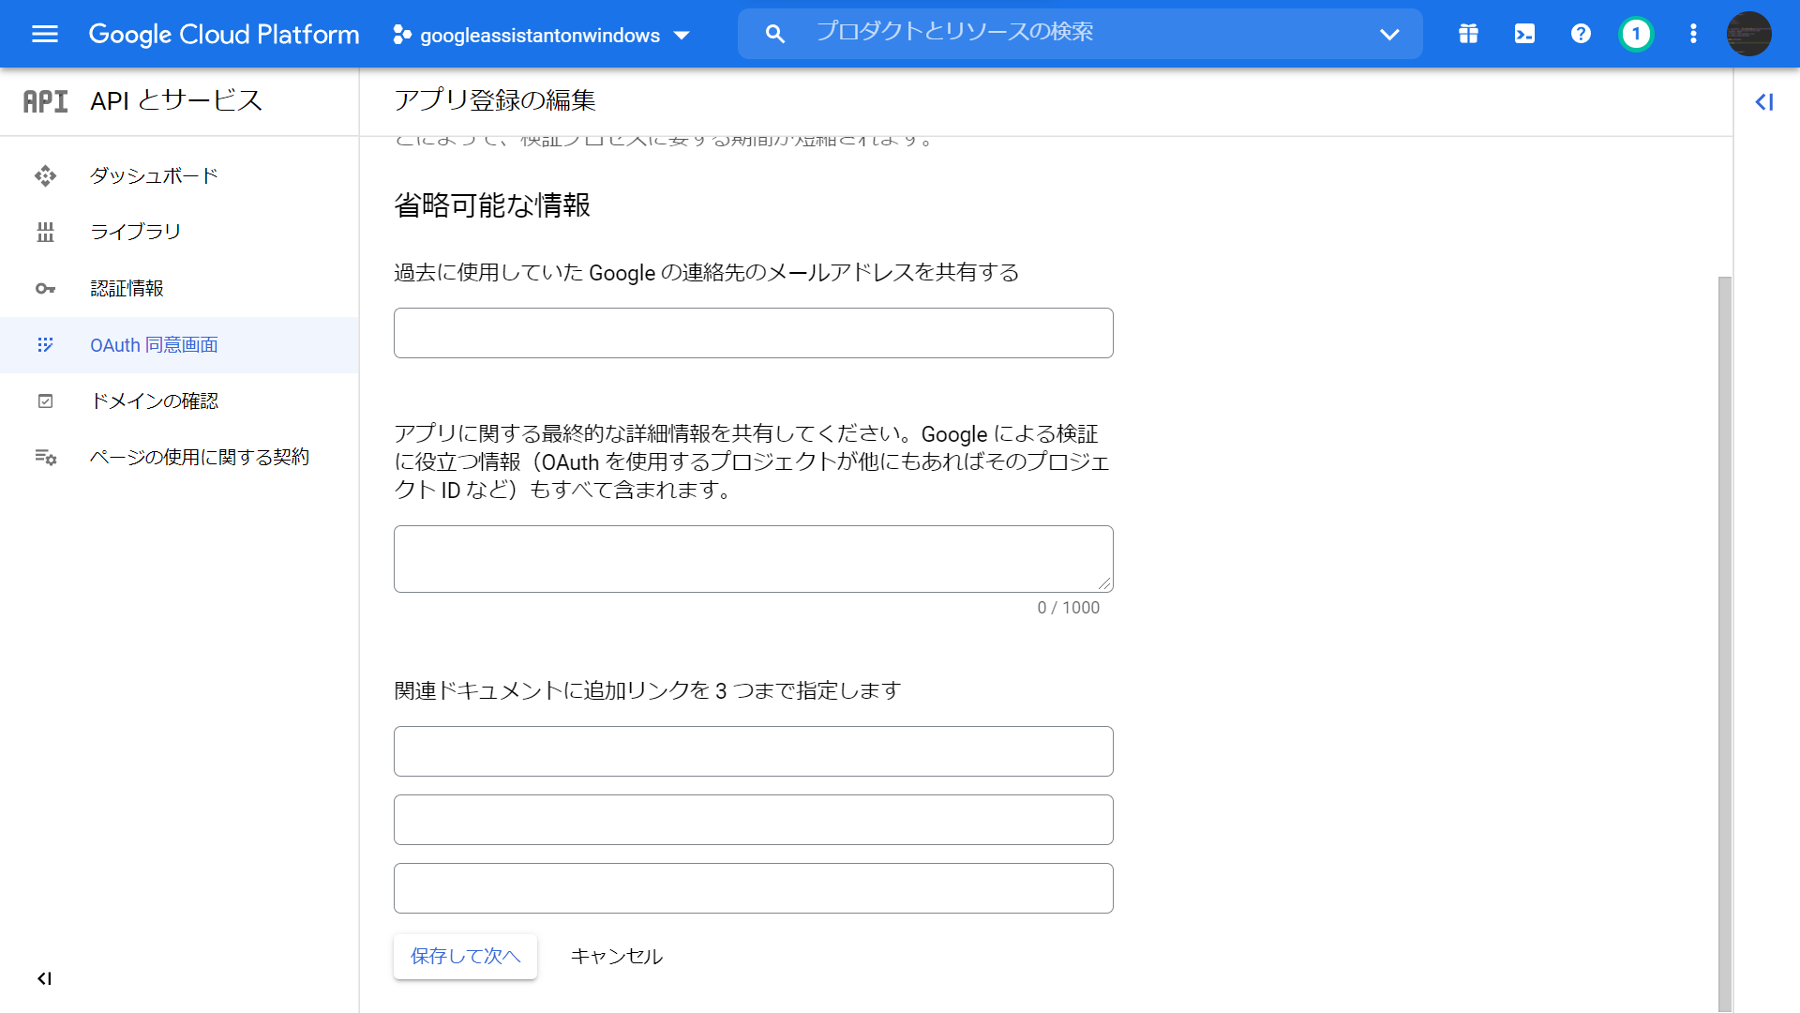
Task: Click the vertical page scrollbar
Action: 1724,638
